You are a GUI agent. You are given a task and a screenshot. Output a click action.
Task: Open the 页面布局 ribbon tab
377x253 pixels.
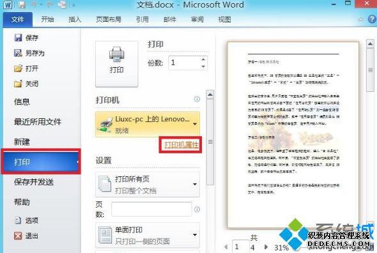(109, 19)
